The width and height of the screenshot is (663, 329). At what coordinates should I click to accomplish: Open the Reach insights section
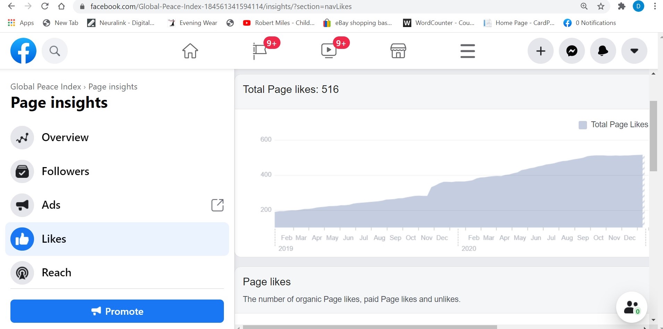click(56, 273)
